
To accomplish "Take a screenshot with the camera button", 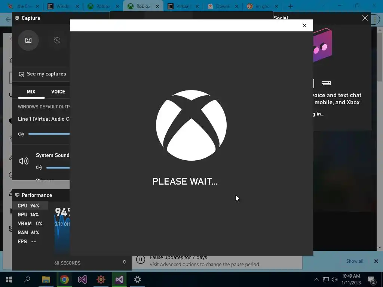I will click(x=28, y=40).
